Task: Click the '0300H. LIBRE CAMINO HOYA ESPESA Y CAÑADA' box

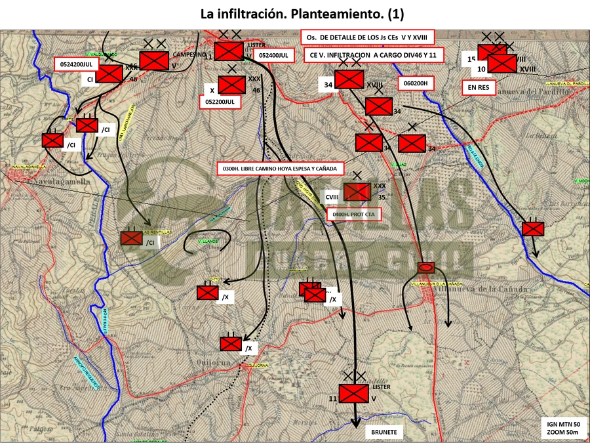Action: tap(281, 169)
